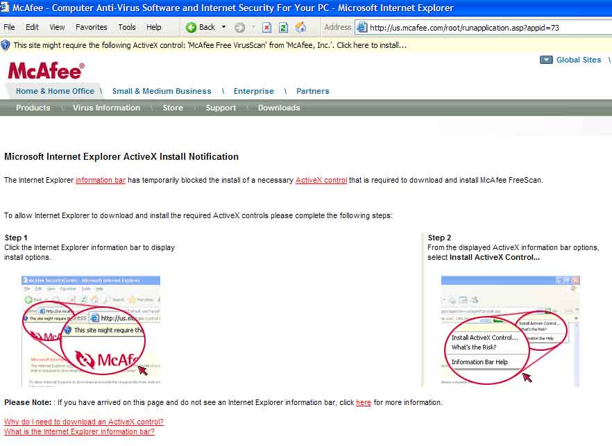Click the green Back arrow button
This screenshot has height=446, width=612.
(191, 27)
